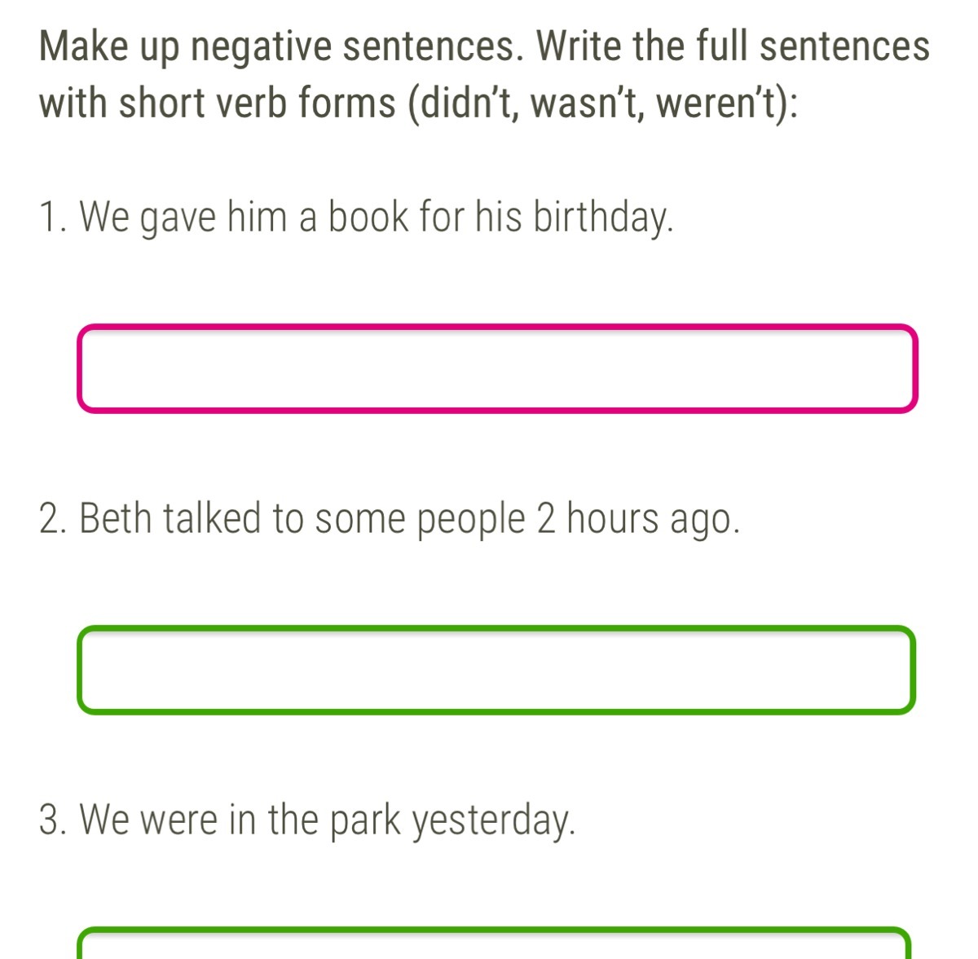Image resolution: width=978 pixels, height=959 pixels.
Task: Click the phrase "with short verb forms"
Action: point(217,103)
